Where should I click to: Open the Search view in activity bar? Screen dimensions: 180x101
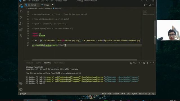21,12
